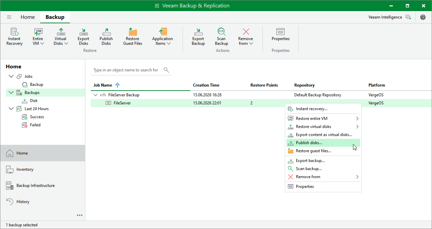Open the help question mark icon
Viewport: 432px width, 229px height.
pyautogui.click(x=423, y=17)
